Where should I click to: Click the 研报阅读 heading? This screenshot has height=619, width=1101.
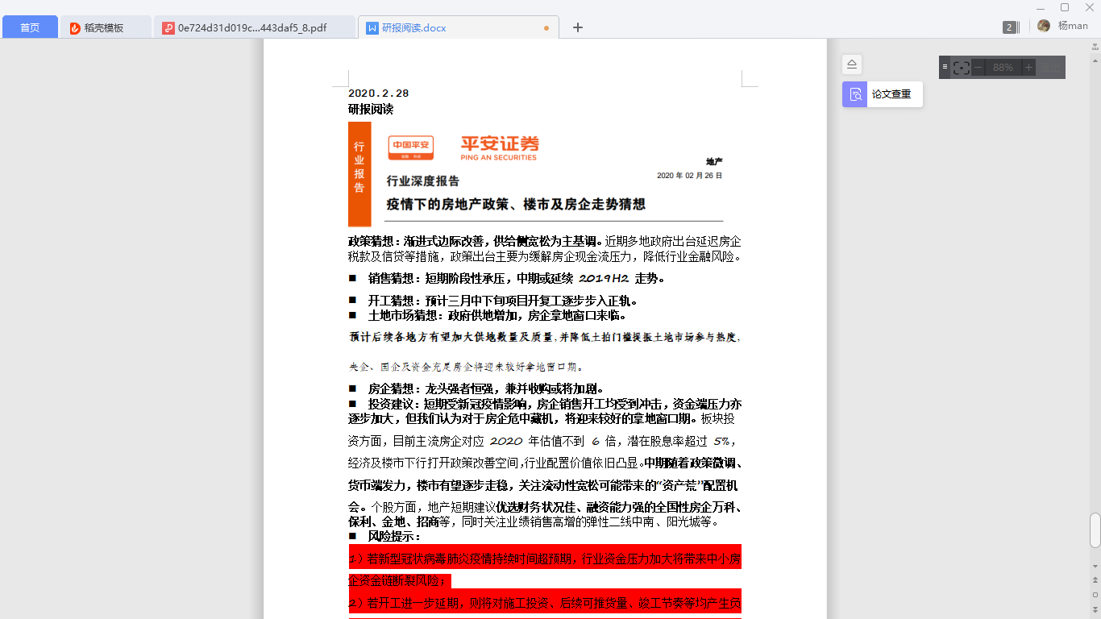pyautogui.click(x=371, y=109)
